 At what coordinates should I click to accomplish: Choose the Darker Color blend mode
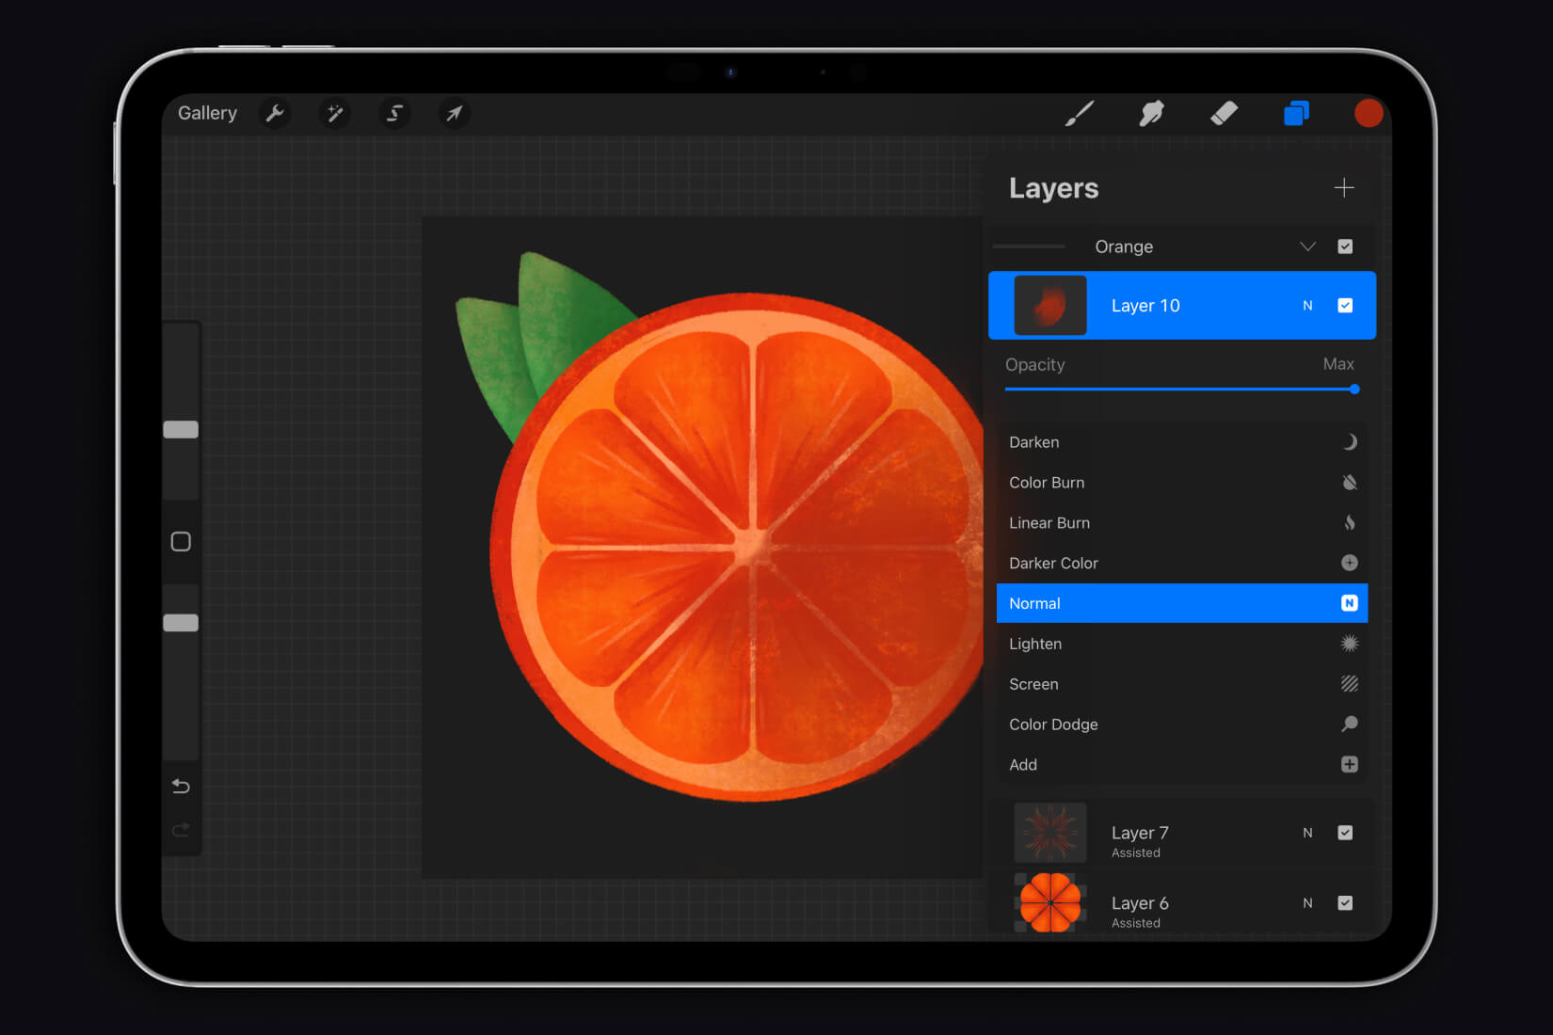point(1182,563)
